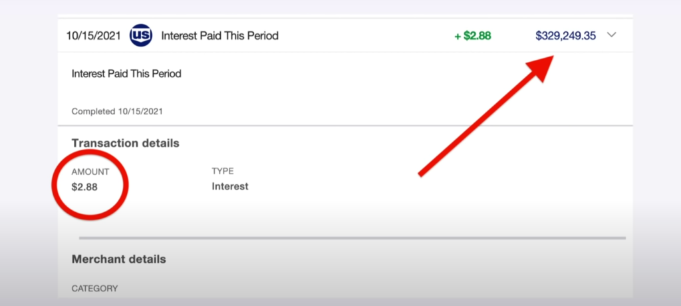The image size is (681, 306).
Task: Collapse the transaction row with the chevron
Action: [x=612, y=35]
